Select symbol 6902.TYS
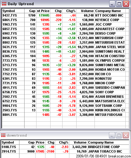This screenshot has width=131, height=158. pos(10,33)
